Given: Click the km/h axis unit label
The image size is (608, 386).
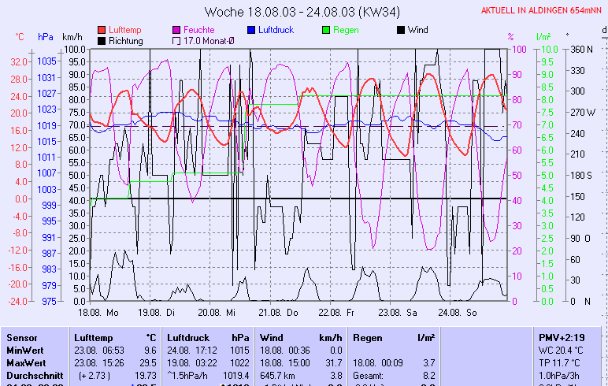Looking at the screenshot, I should (x=72, y=37).
